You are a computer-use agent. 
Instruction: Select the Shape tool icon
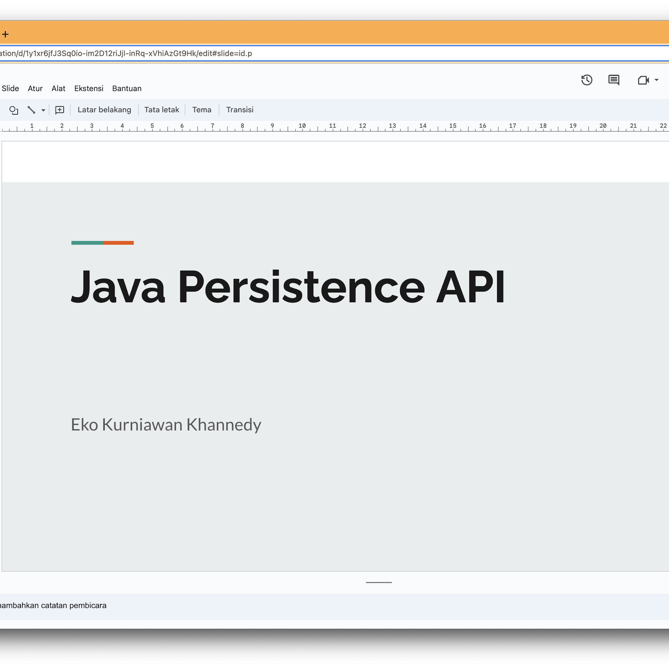tap(13, 110)
